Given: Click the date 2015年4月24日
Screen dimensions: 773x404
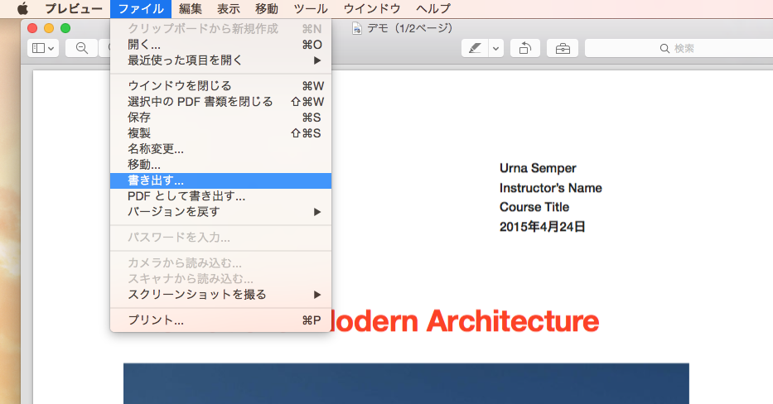Looking at the screenshot, I should [543, 227].
